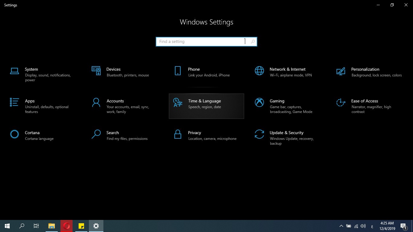Image resolution: width=413 pixels, height=232 pixels.
Task: Open Sticky Notes from the taskbar
Action: (81, 226)
